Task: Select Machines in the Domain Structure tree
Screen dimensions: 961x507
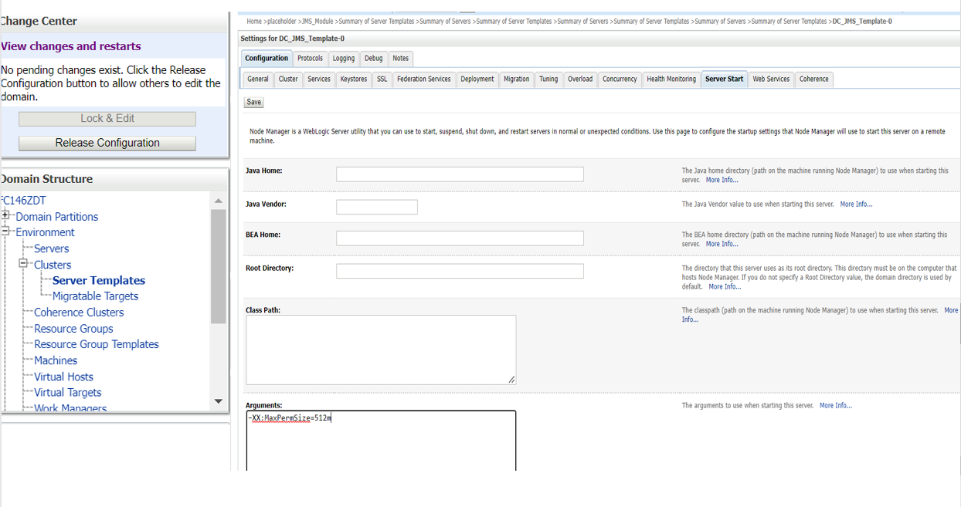Action: [x=56, y=360]
